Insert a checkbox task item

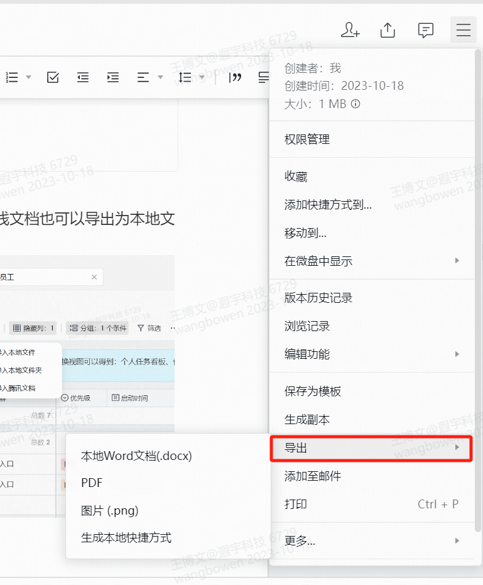(x=53, y=77)
